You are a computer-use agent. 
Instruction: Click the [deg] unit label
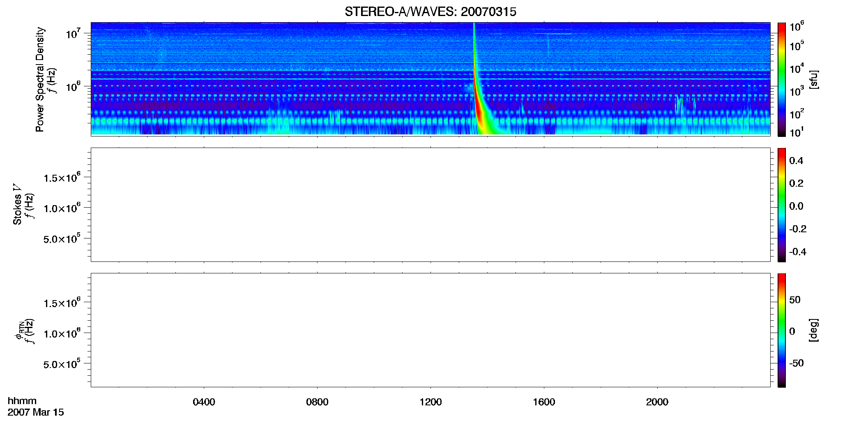(x=814, y=330)
